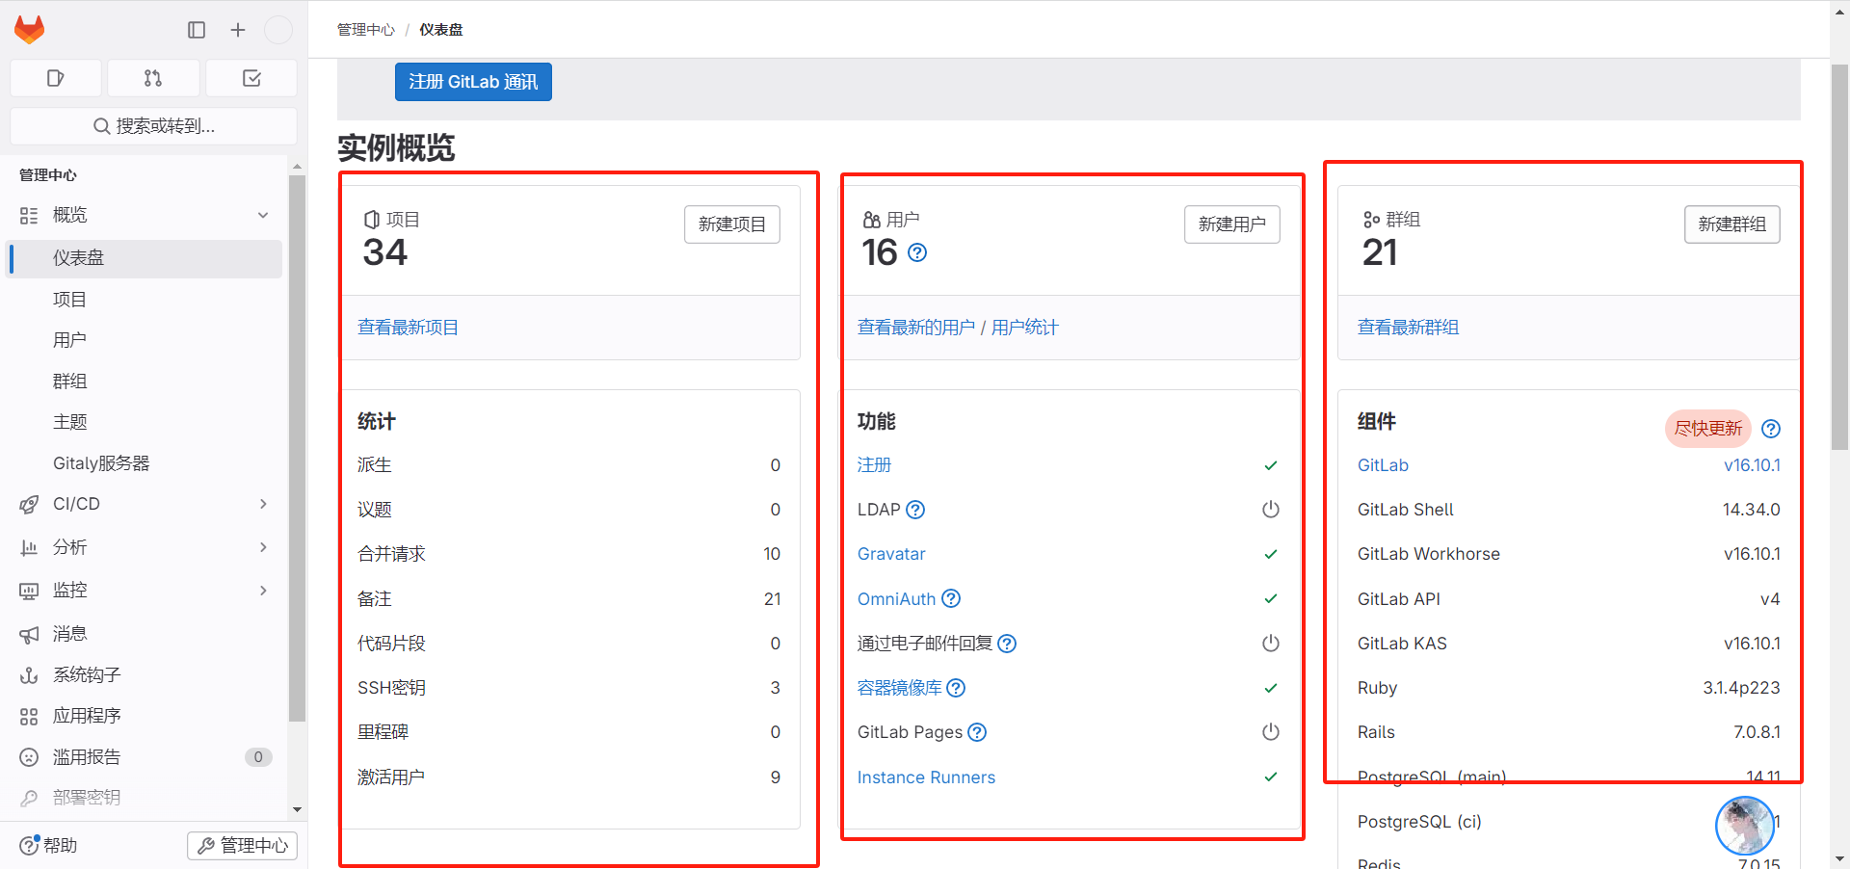Click 管理中心 in the breadcrumb
1850x869 pixels.
[x=366, y=30]
